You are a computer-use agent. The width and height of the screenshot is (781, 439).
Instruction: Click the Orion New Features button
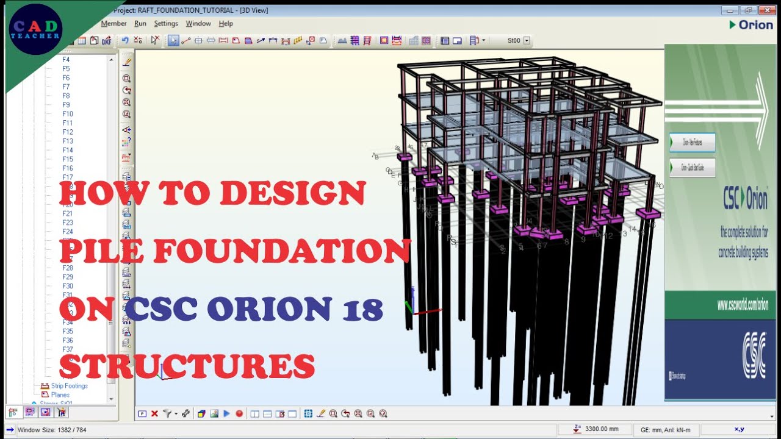click(693, 143)
